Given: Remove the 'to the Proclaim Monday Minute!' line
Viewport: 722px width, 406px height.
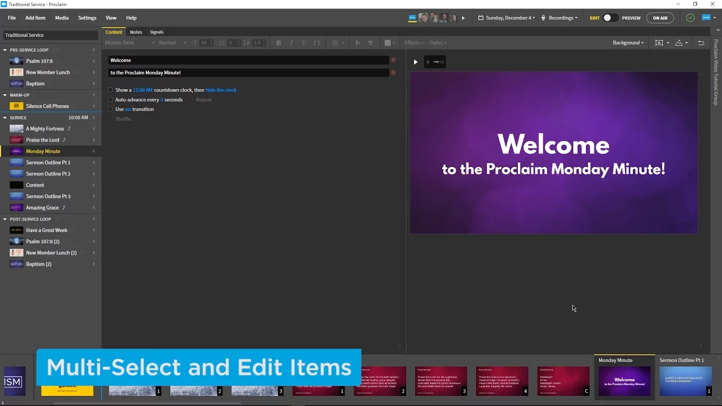Looking at the screenshot, I should pos(393,73).
